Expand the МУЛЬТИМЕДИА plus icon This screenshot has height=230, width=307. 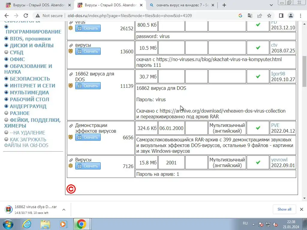click(6, 92)
